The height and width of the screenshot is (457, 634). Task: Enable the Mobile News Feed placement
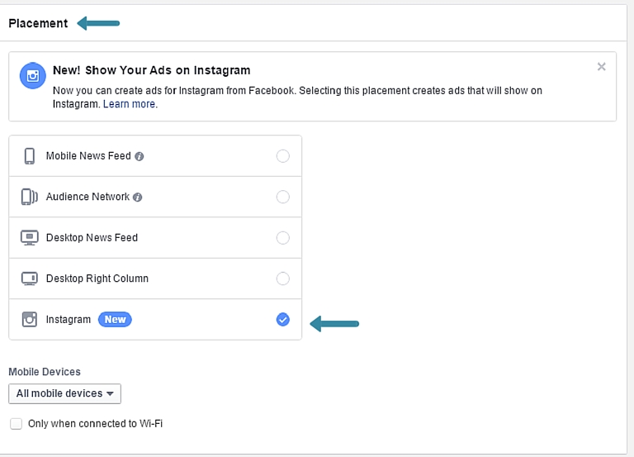click(x=282, y=156)
